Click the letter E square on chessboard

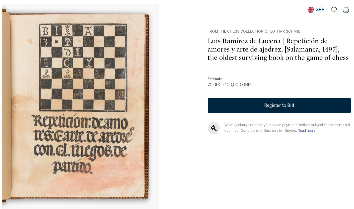pos(46,63)
